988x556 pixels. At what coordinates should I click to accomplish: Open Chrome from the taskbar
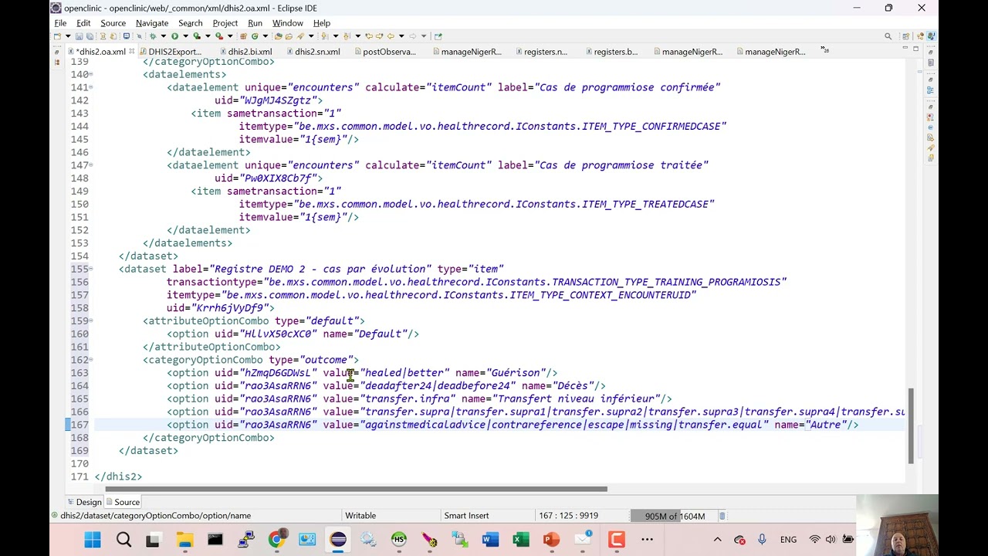[x=276, y=539]
